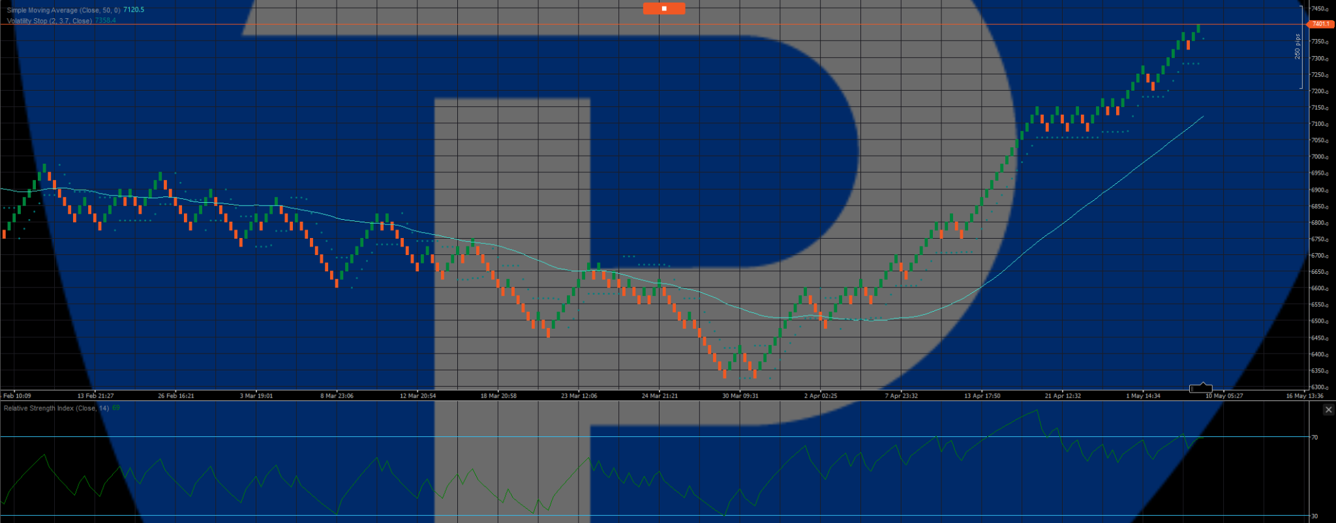Click the 7000.0 price axis label
The width and height of the screenshot is (1336, 523).
pyautogui.click(x=1318, y=157)
